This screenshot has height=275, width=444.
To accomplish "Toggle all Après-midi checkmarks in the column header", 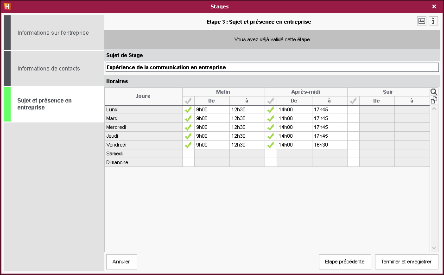I will [271, 101].
